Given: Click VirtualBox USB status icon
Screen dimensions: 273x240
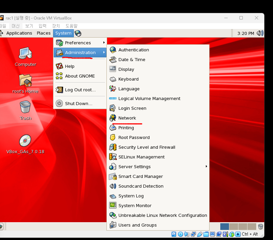Looking at the screenshot, I should pos(200,234).
